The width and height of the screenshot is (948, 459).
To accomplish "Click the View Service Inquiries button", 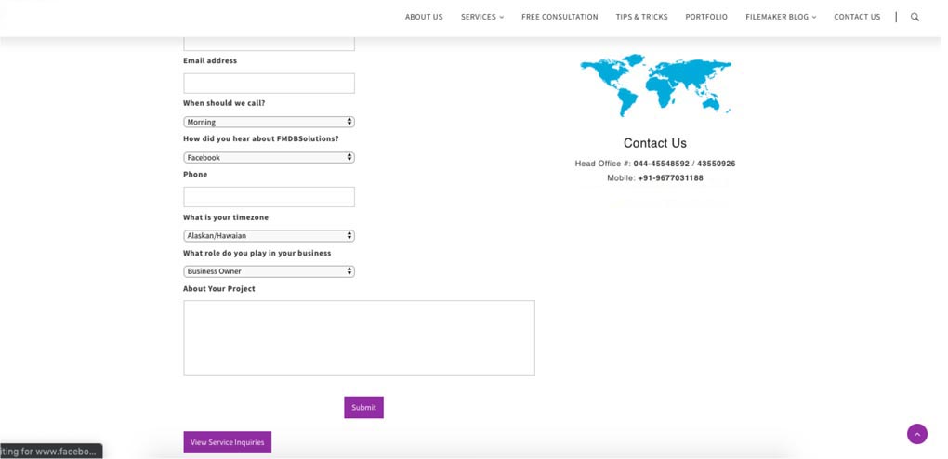I will point(228,442).
